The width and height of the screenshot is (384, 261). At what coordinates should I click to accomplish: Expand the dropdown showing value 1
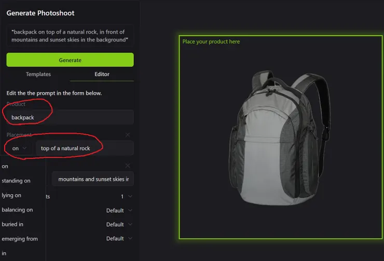[126, 197]
